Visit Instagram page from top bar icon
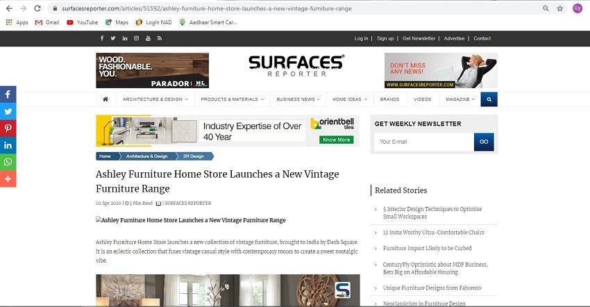590x307 pixels. [x=136, y=38]
